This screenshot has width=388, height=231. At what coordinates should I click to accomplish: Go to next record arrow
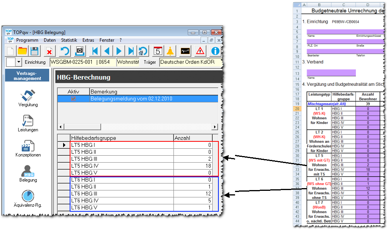[x=119, y=51]
